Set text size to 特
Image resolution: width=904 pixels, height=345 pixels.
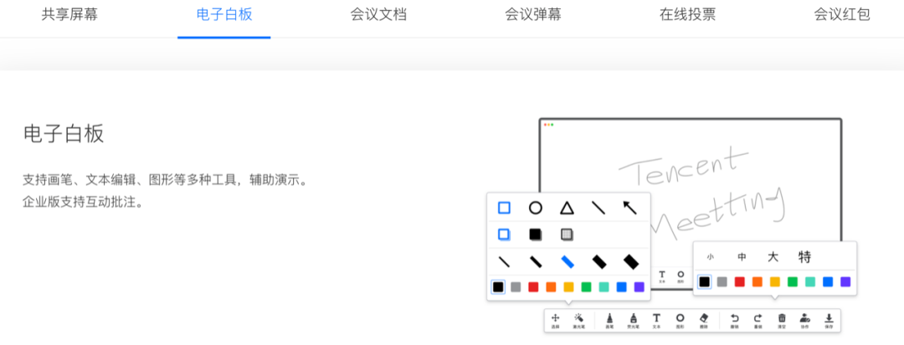click(x=805, y=257)
